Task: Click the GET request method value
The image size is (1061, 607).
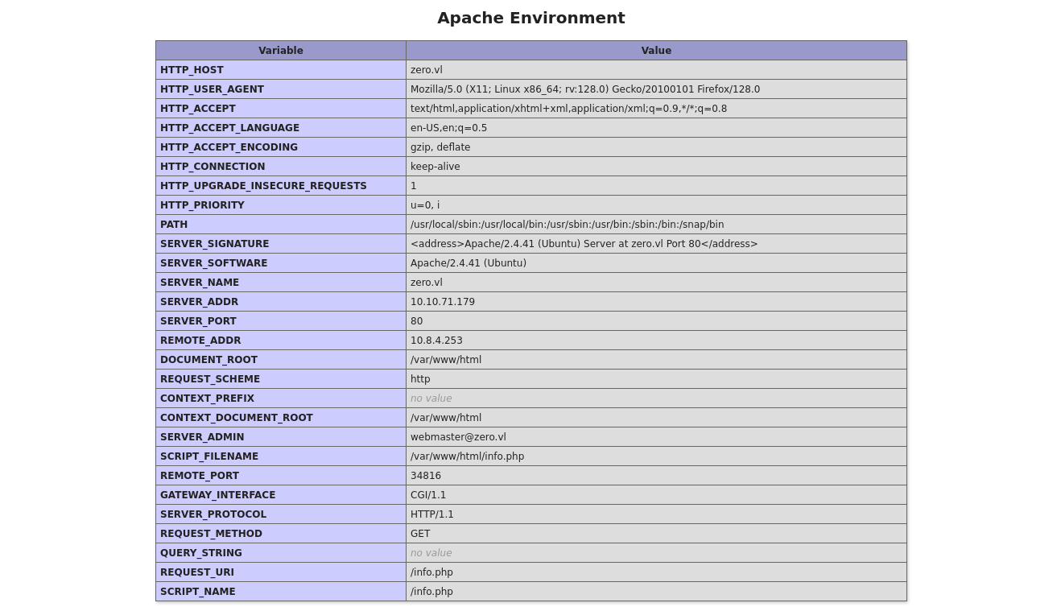Action: [420, 534]
